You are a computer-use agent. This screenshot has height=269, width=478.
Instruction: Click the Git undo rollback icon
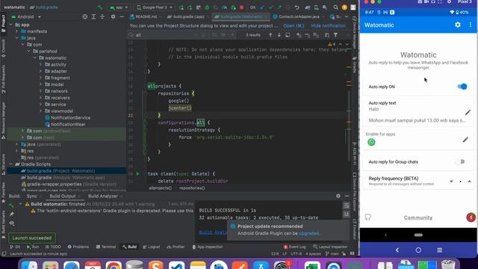pyautogui.click(x=297, y=7)
